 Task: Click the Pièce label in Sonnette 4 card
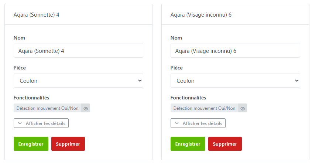click(20, 68)
